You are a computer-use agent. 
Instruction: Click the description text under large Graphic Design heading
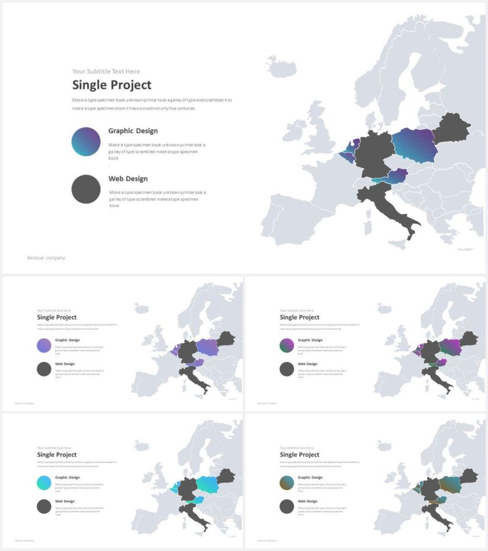[156, 151]
